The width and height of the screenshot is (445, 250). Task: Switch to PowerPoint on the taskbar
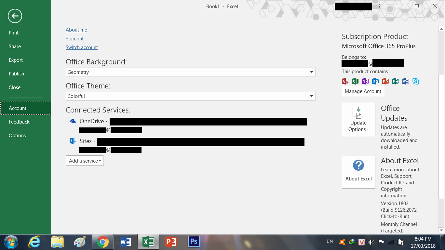171,242
